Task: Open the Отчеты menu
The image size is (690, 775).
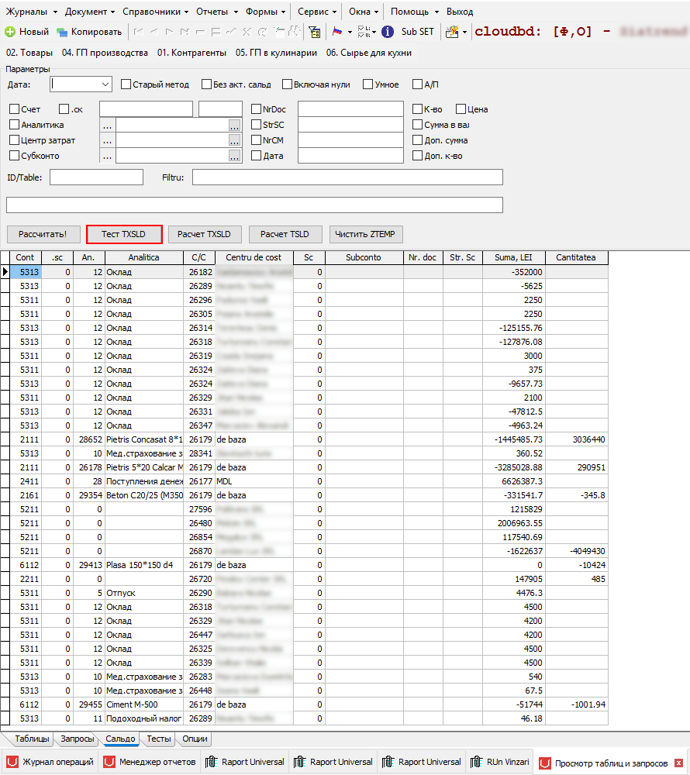Action: [217, 12]
